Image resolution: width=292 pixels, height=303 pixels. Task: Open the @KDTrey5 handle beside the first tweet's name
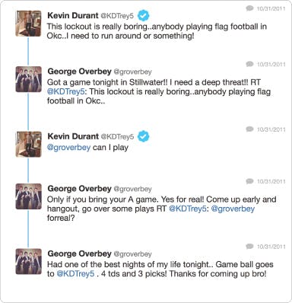point(117,16)
